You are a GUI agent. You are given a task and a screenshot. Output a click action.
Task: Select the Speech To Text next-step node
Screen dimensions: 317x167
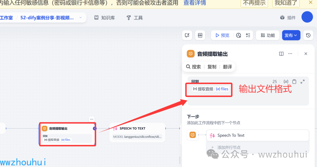pos(258,135)
